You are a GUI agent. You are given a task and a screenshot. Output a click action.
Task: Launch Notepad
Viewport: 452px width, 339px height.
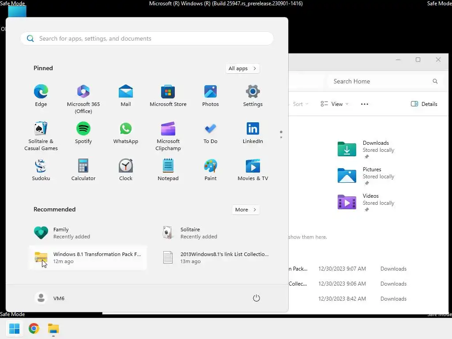click(x=168, y=170)
